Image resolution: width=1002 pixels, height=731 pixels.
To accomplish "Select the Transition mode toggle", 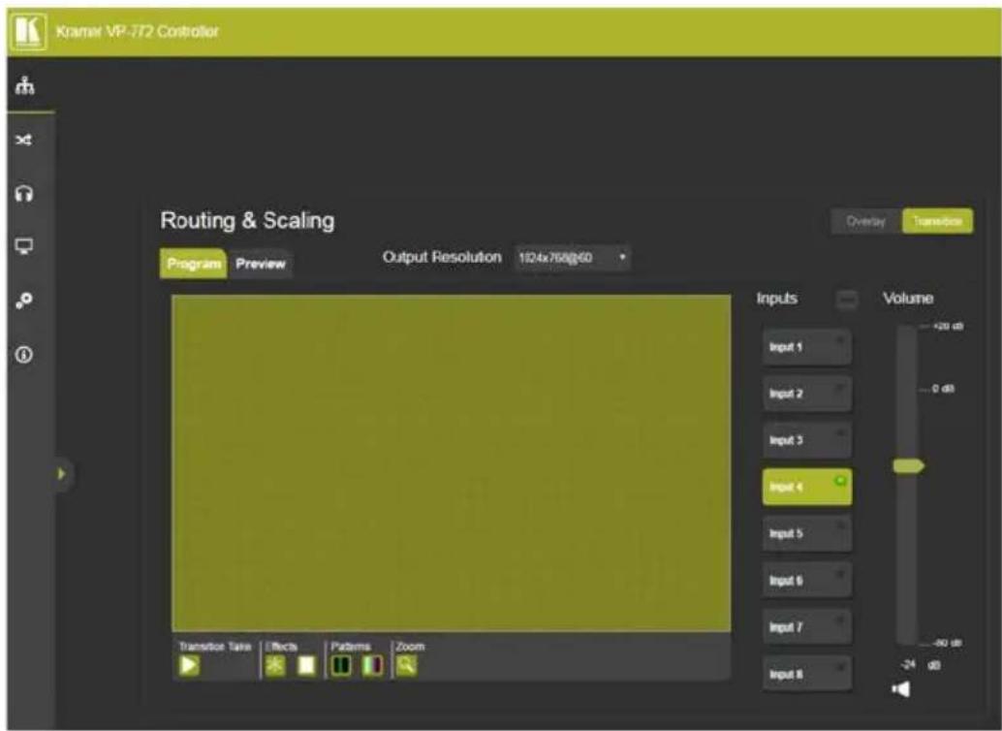I will click(937, 221).
